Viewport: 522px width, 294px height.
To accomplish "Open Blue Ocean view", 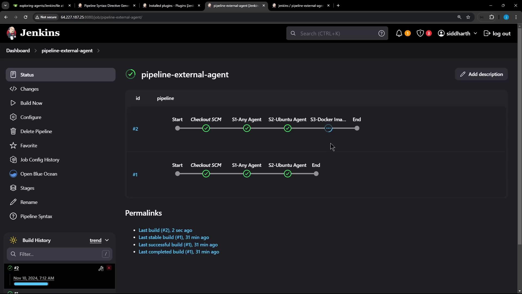I will click(x=39, y=174).
